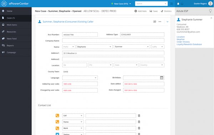This screenshot has width=214, height=135.
Task: Open the Location link
Action: click(180, 37)
